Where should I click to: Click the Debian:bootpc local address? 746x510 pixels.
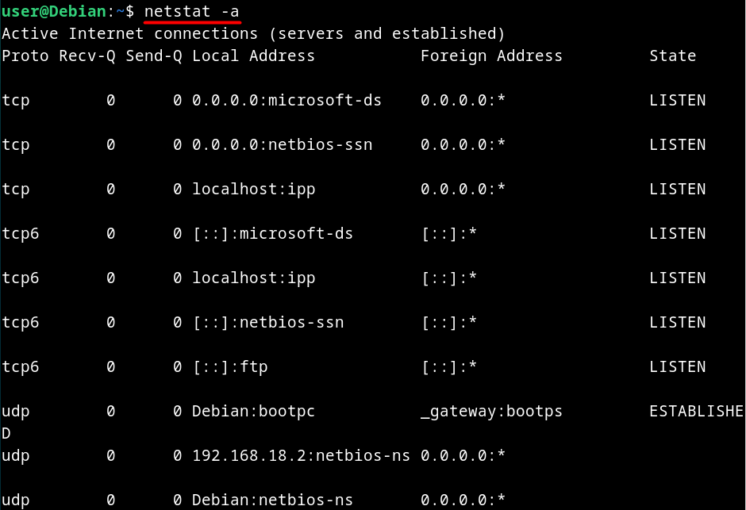254,411
